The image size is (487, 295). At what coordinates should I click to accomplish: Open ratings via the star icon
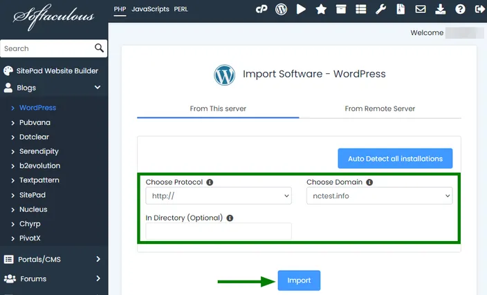[x=321, y=9]
